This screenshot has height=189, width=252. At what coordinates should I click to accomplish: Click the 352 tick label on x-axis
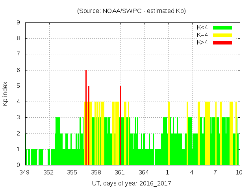coord(49,172)
